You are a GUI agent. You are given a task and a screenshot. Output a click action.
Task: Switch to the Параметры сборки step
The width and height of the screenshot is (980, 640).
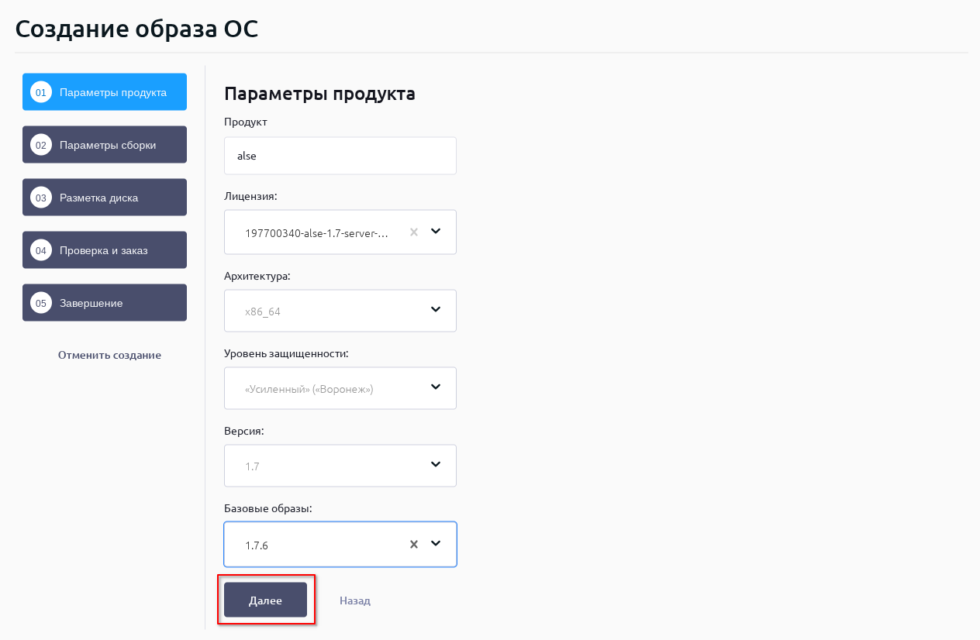108,145
